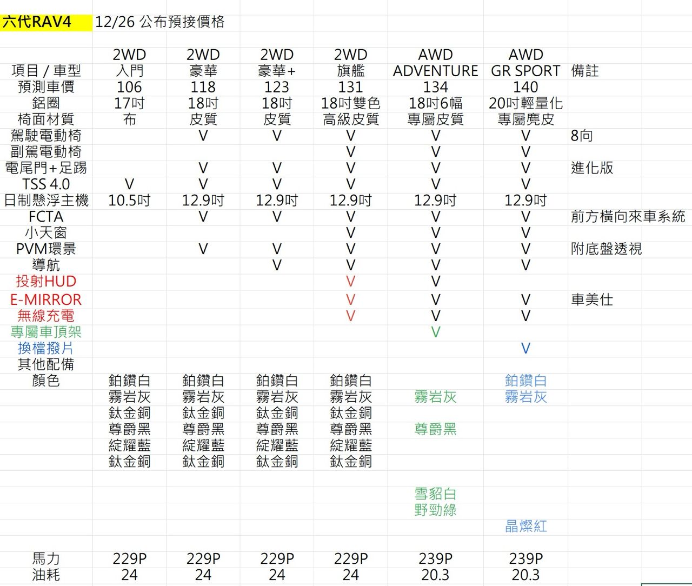Screen dimensions: 692x586
Task: Click the 18吋雙色 wheel cell
Action: click(x=350, y=103)
